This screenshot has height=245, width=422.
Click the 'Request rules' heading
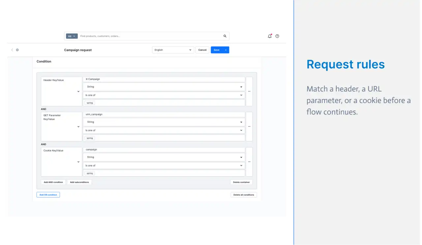click(x=346, y=64)
